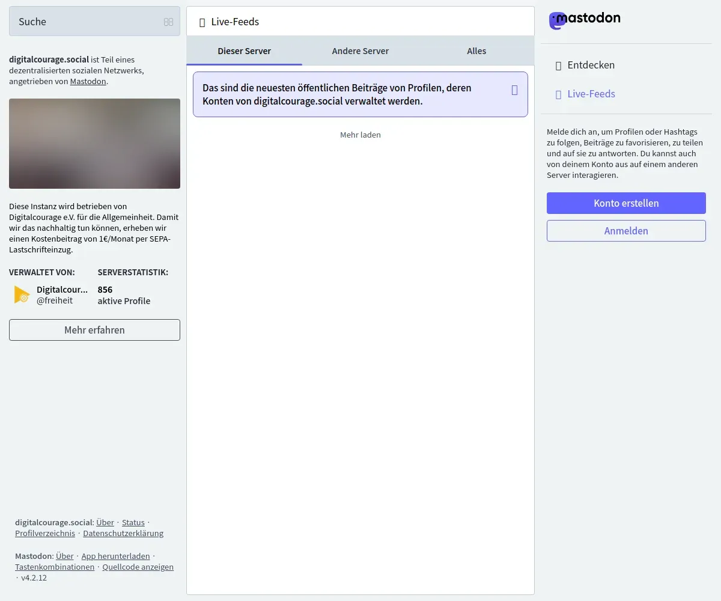Click the Live-Feeds column header icon
721x601 pixels.
202,22
